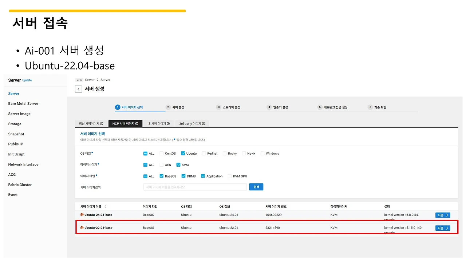Open Fabric Cluster in the sidebar
466x262 pixels.
click(x=20, y=185)
